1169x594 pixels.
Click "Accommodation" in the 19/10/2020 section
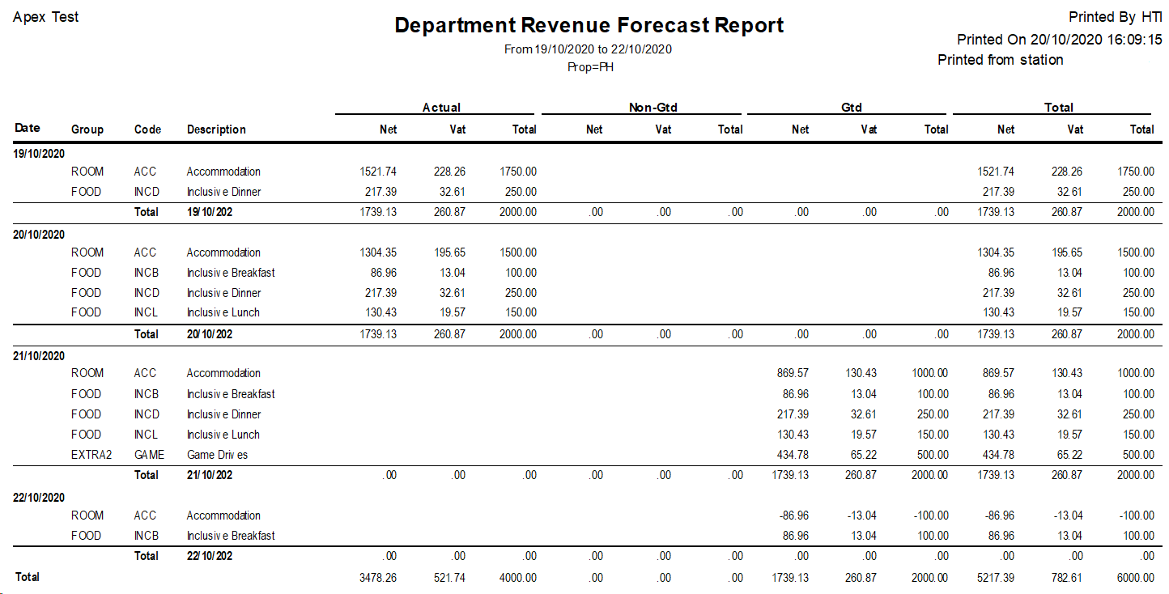point(223,172)
